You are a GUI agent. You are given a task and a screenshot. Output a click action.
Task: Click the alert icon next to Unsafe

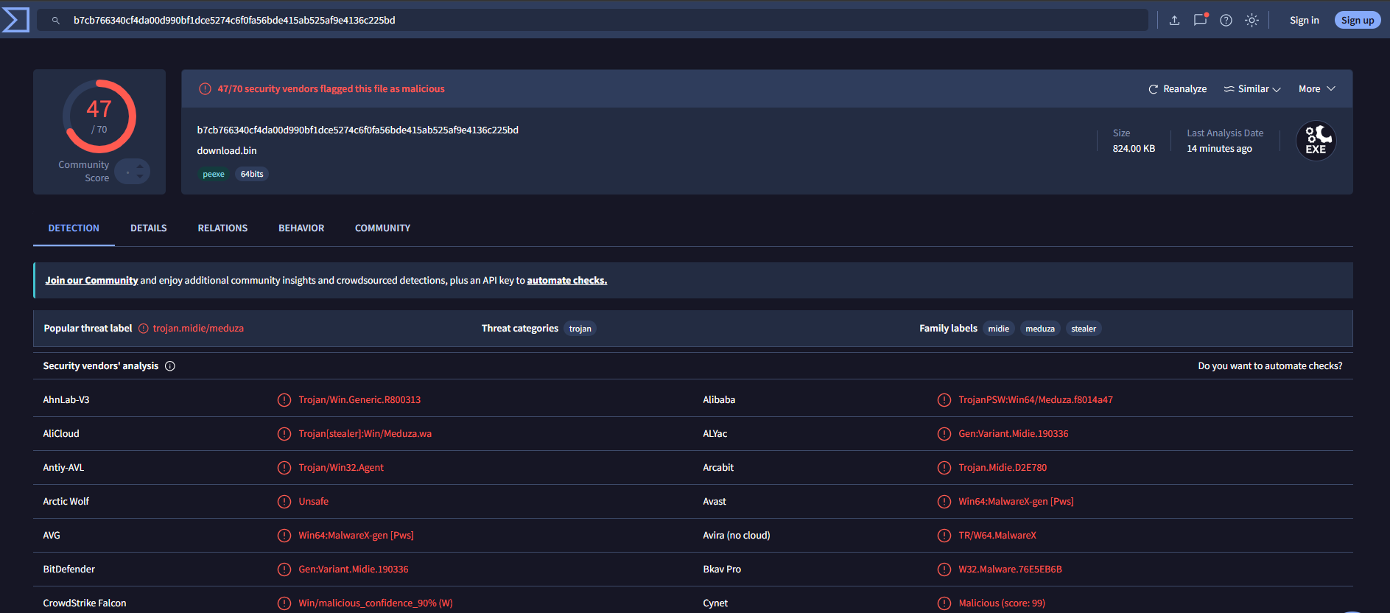284,502
